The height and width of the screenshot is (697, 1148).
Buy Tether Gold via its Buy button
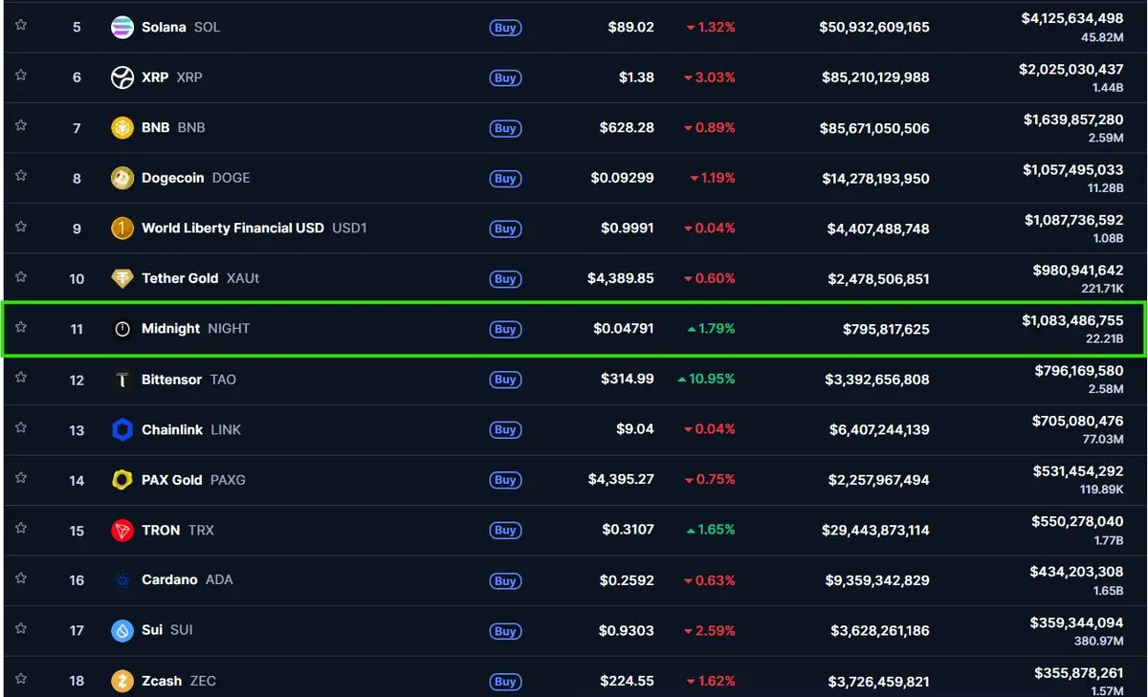[505, 279]
